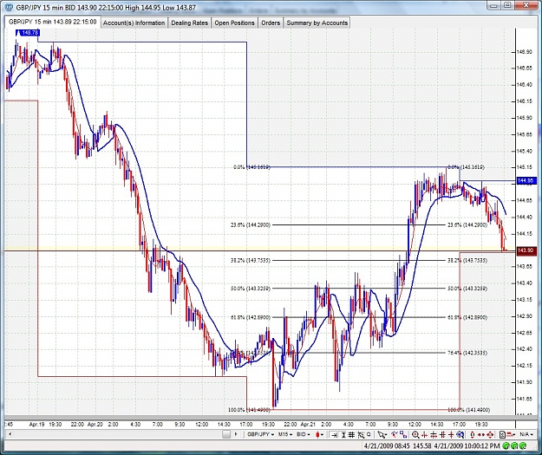Click the horizontal scrollbar thumb
The height and width of the screenshot is (455, 542).
pyautogui.click(x=226, y=434)
